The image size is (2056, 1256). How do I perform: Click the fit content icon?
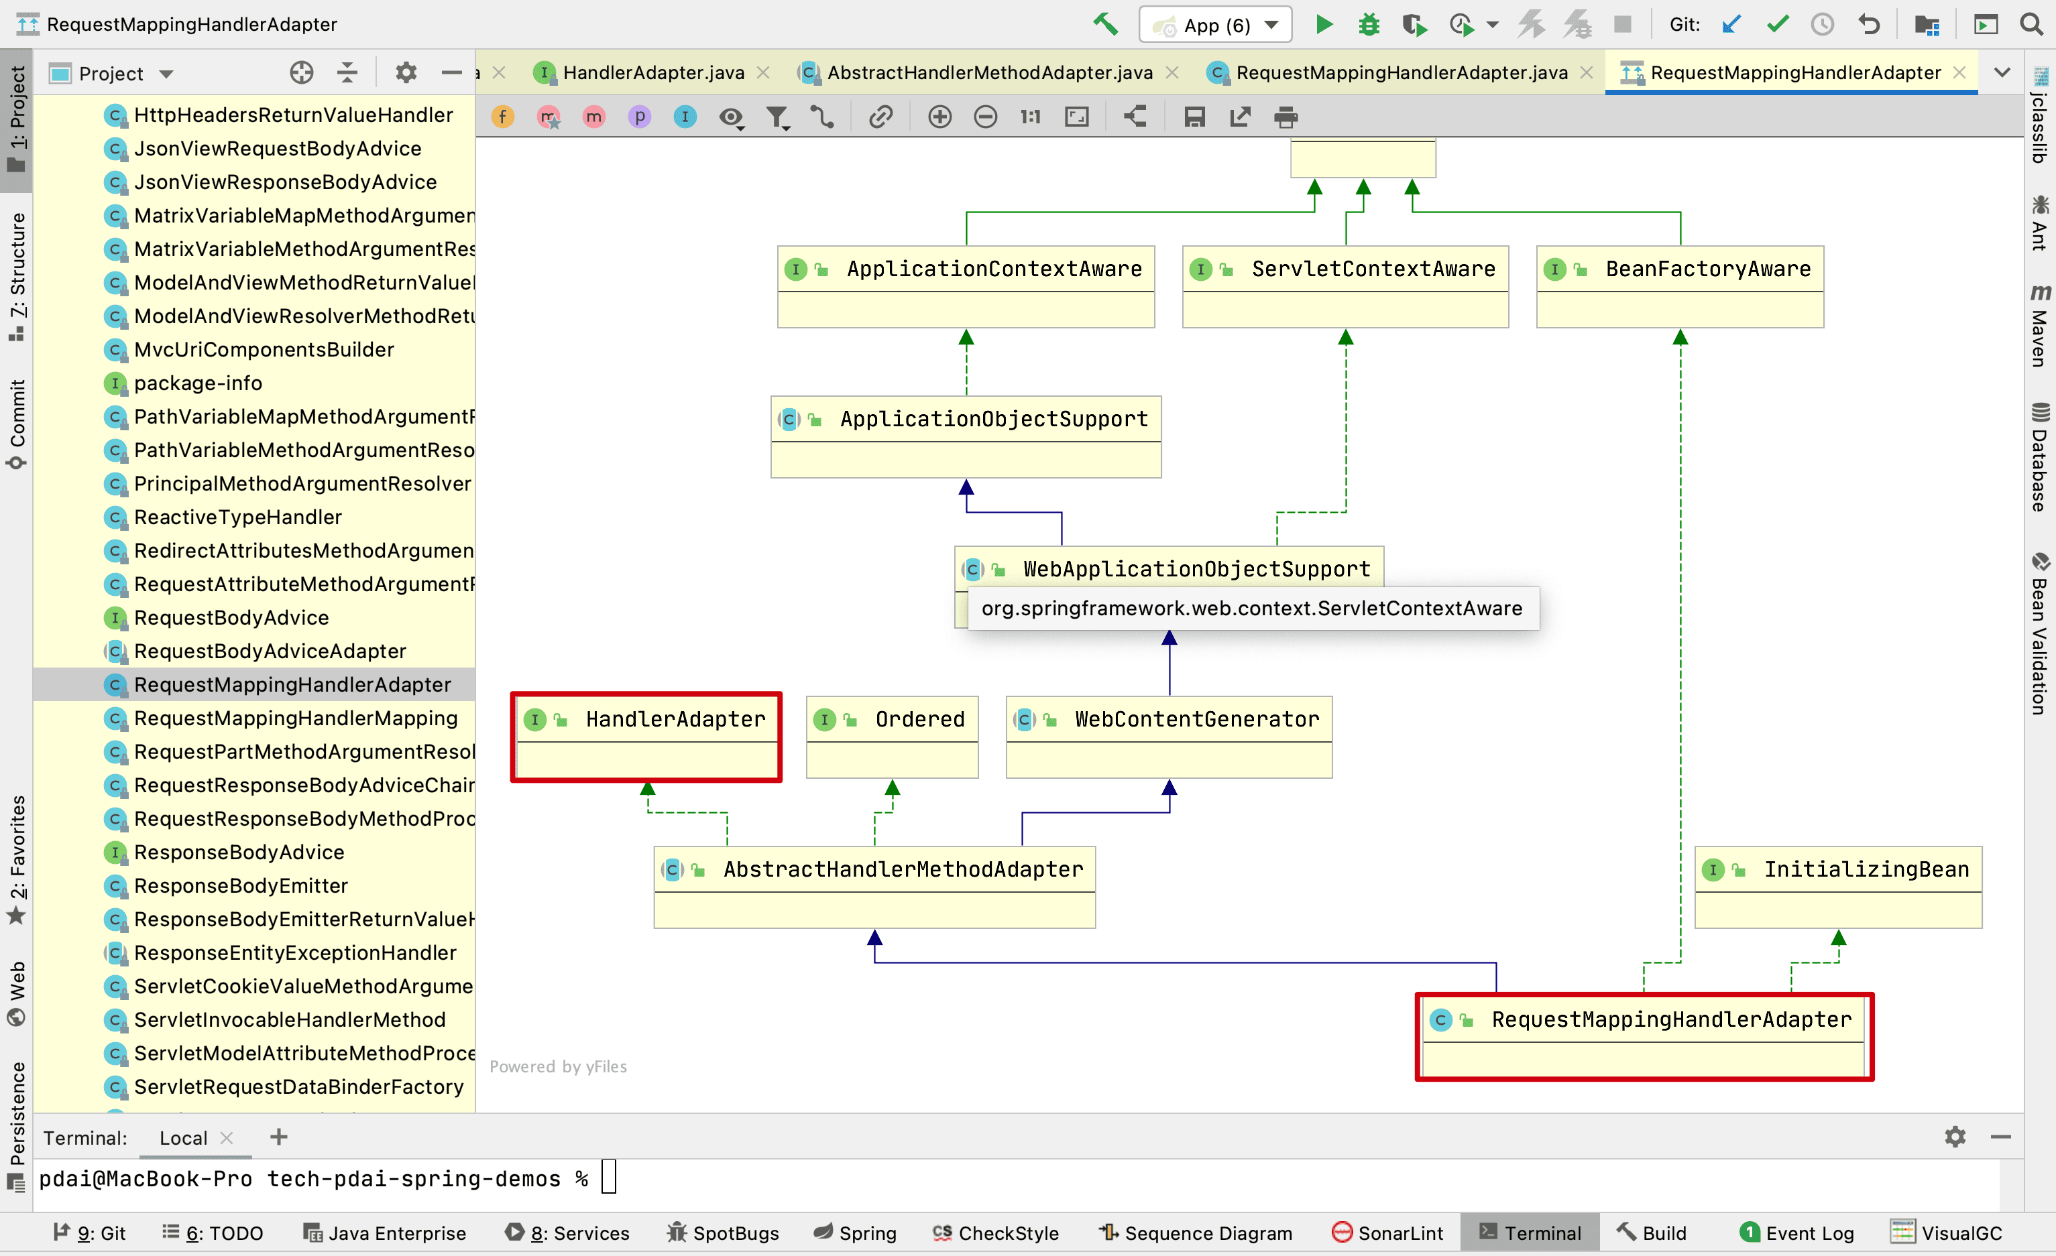point(1076,117)
